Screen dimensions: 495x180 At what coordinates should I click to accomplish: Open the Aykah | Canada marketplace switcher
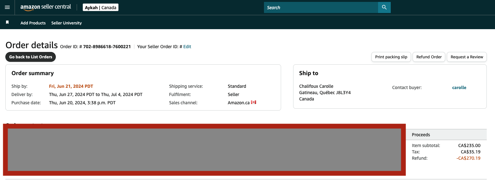(x=100, y=8)
